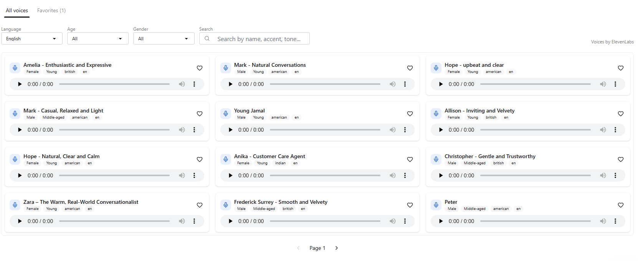Add Hope Natural, Clear and Calm to favorites

click(x=199, y=159)
